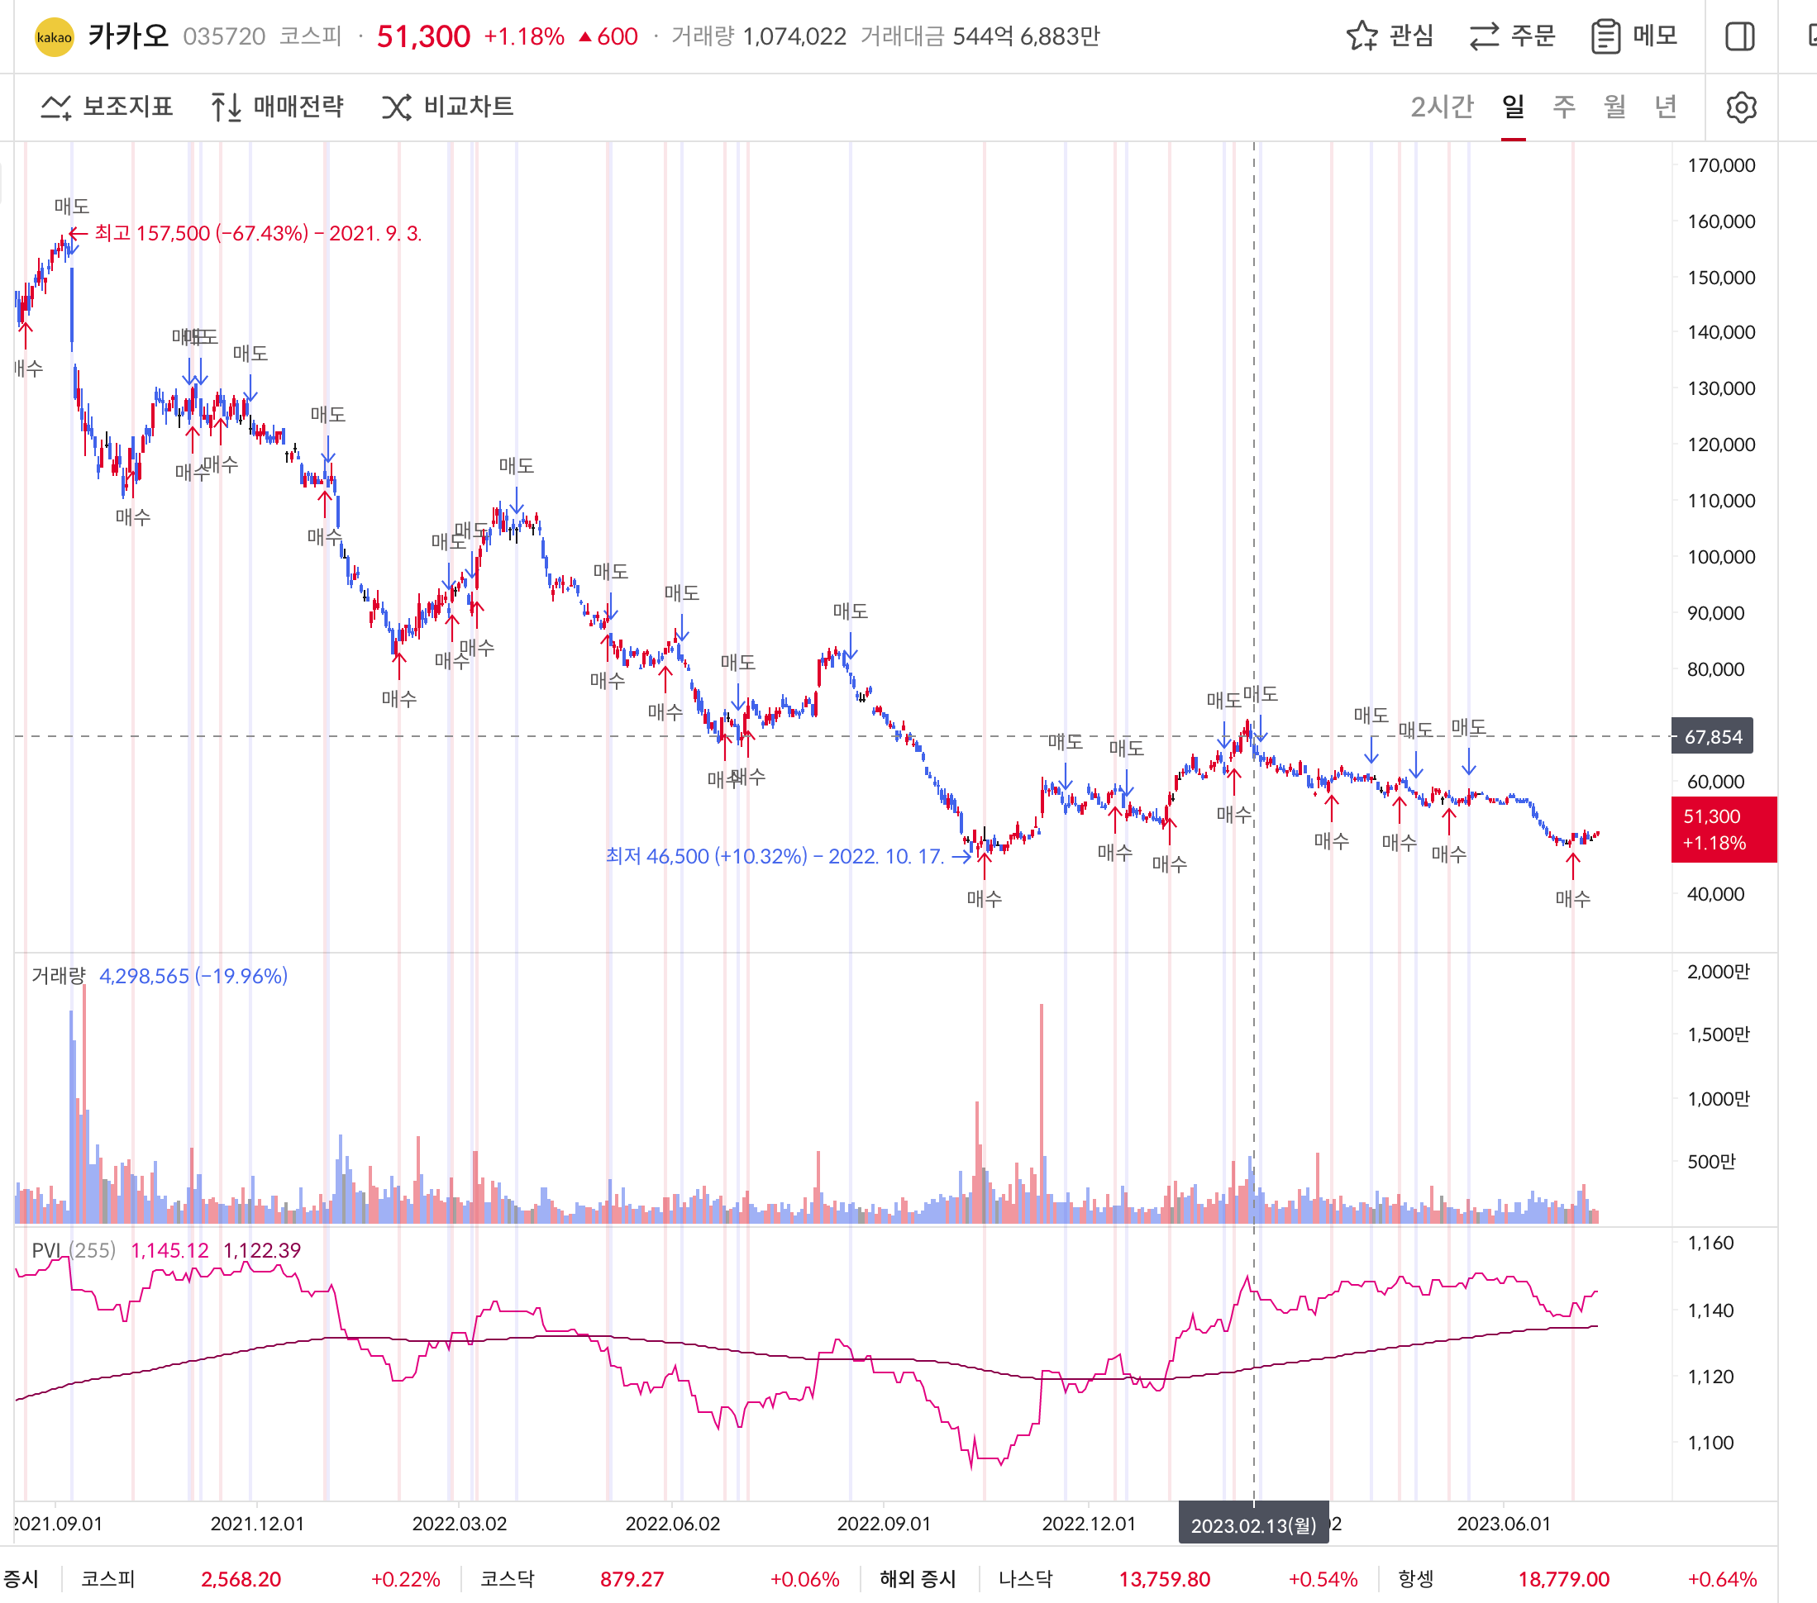Open auxiliary indicators (보조지표) menu
This screenshot has width=1817, height=1603.
click(107, 107)
